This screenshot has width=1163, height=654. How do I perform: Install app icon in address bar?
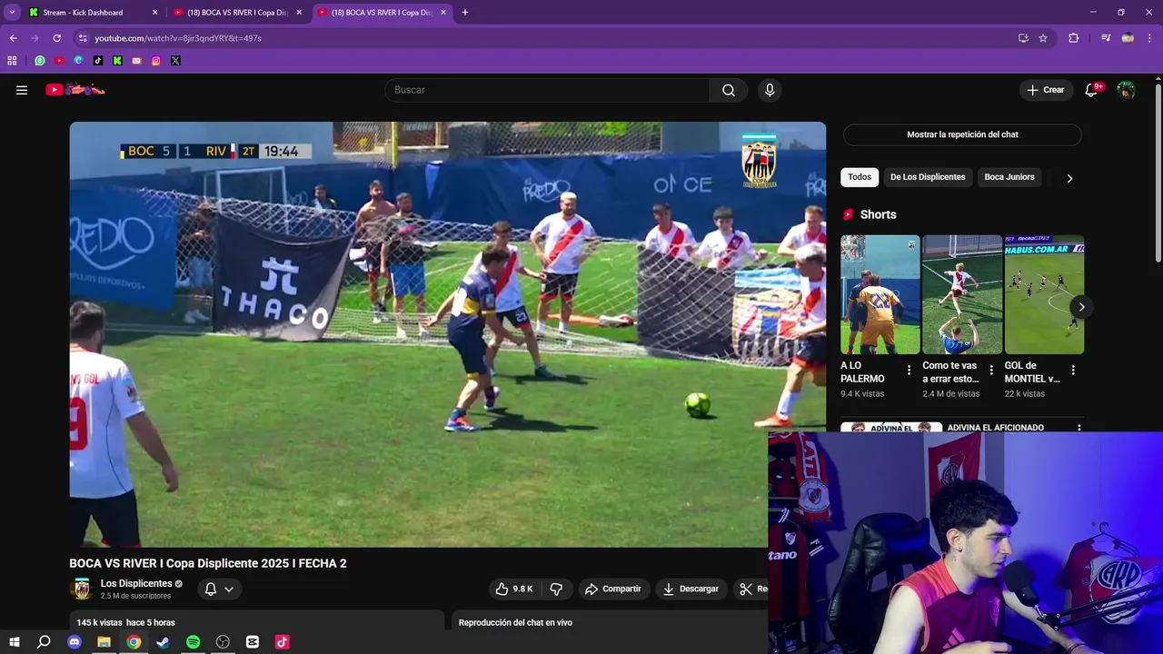(1023, 38)
